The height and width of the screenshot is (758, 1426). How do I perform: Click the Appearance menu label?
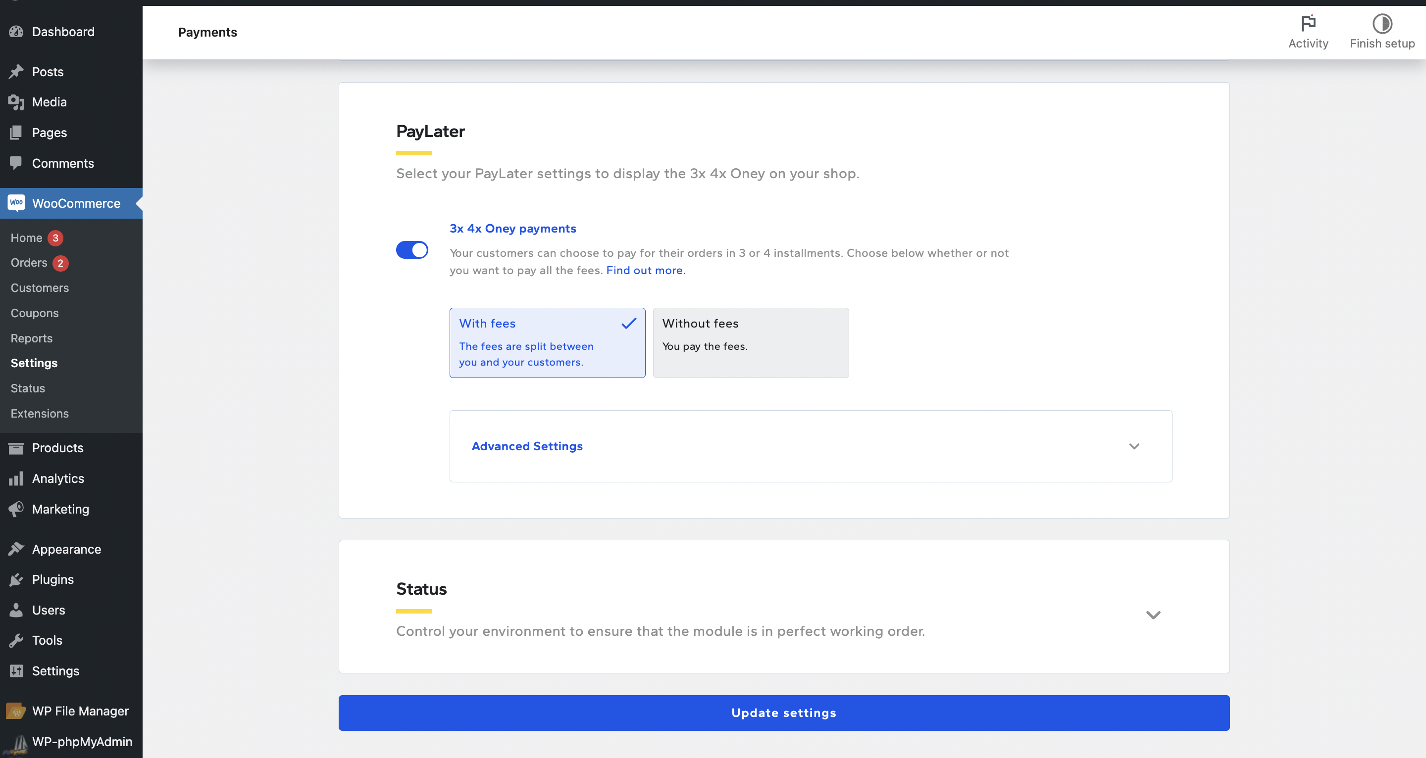click(66, 549)
